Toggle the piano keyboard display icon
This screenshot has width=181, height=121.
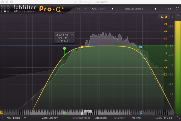coord(2,112)
